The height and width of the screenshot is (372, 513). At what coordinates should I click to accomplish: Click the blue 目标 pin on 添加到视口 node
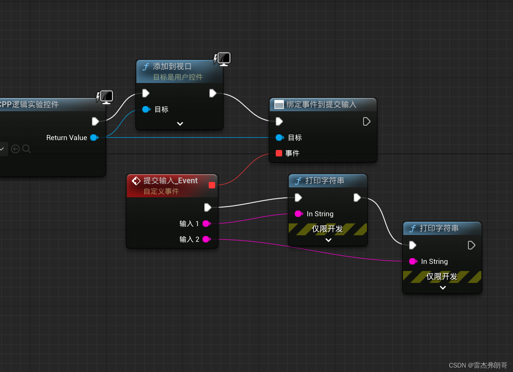(146, 109)
